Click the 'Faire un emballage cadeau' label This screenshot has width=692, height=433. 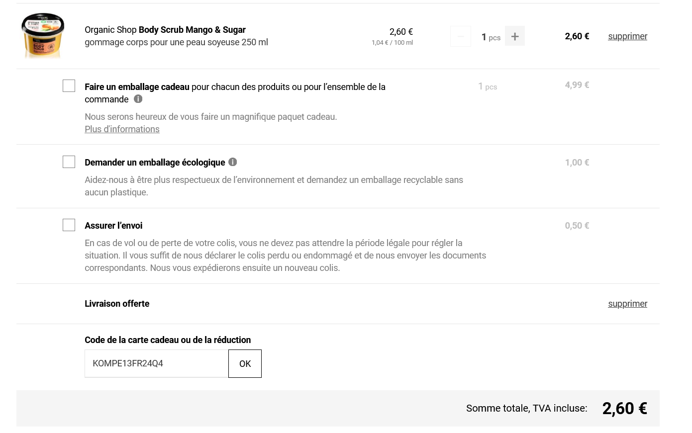[x=137, y=87]
